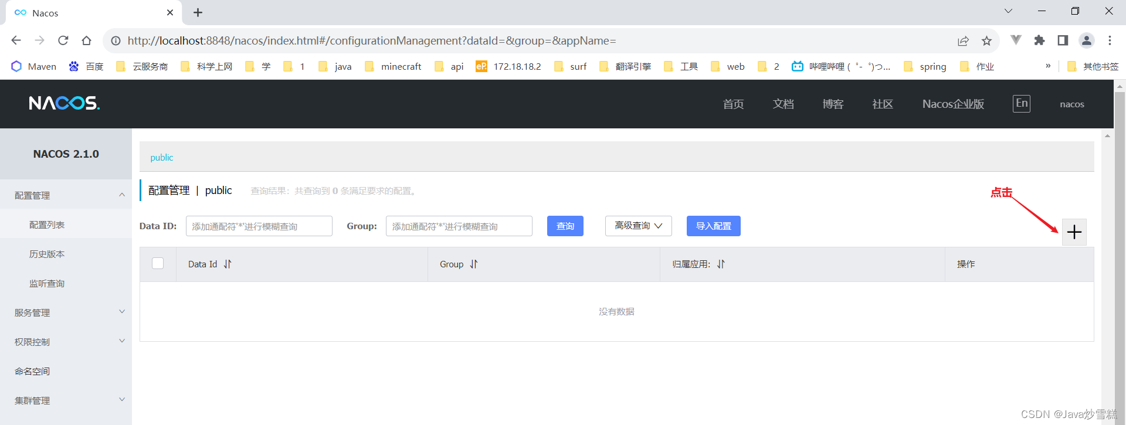Click the Group search field
The image size is (1126, 425).
[459, 226]
